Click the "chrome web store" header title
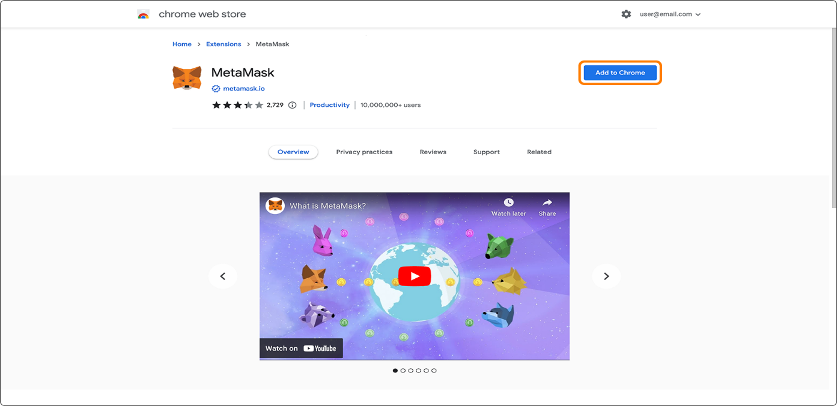Viewport: 837px width, 406px height. (x=202, y=14)
